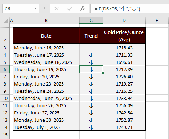
Task: Click the empty Trend cell for June 16
Action: tap(91, 48)
